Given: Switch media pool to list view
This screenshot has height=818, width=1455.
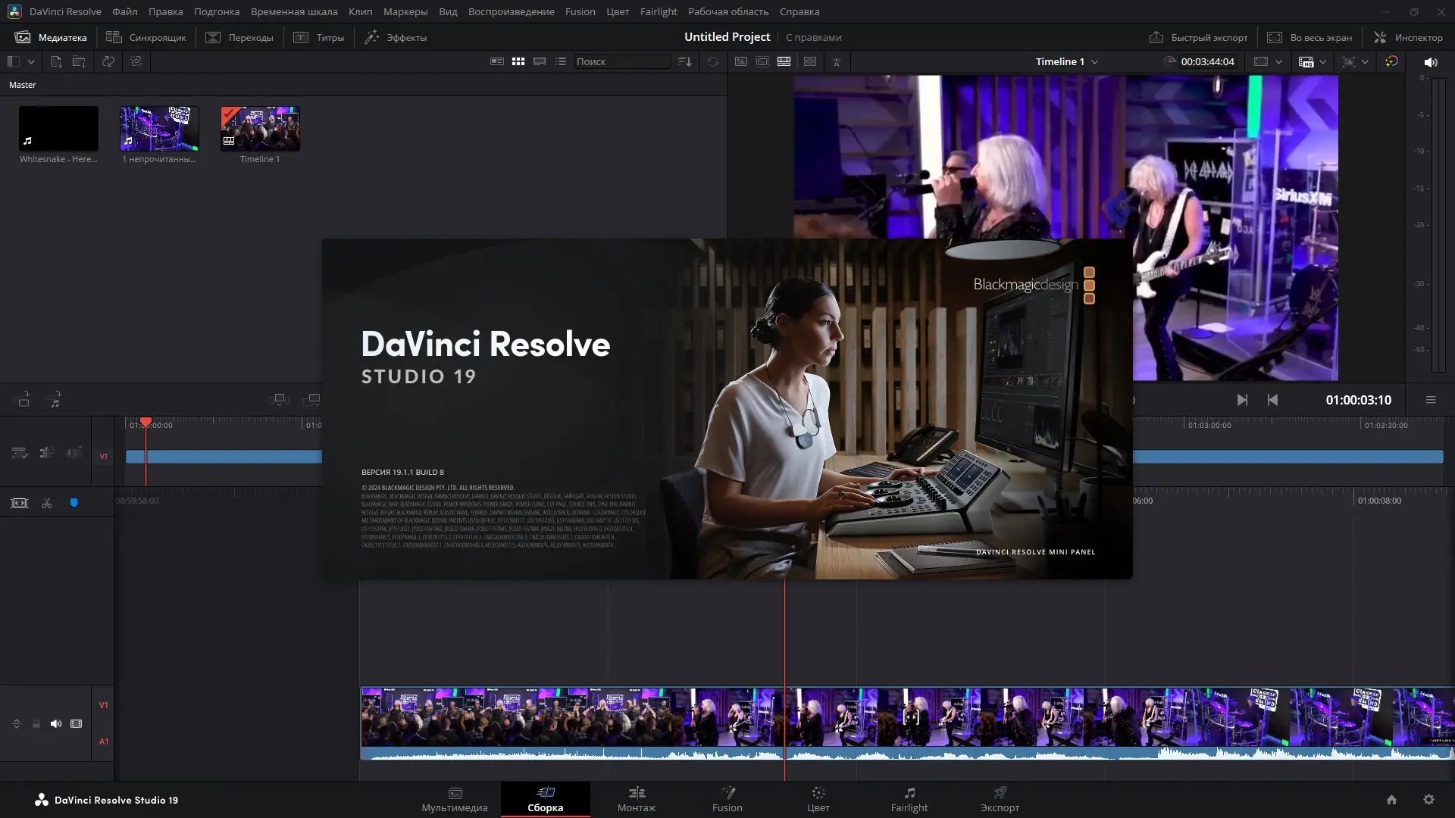Looking at the screenshot, I should tap(561, 62).
